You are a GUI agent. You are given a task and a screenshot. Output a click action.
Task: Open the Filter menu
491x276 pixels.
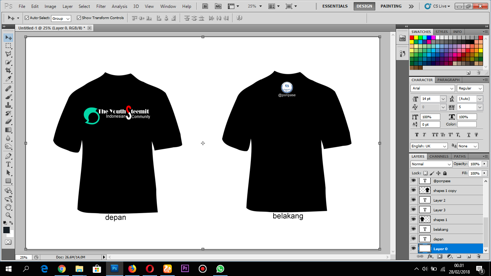(101, 6)
